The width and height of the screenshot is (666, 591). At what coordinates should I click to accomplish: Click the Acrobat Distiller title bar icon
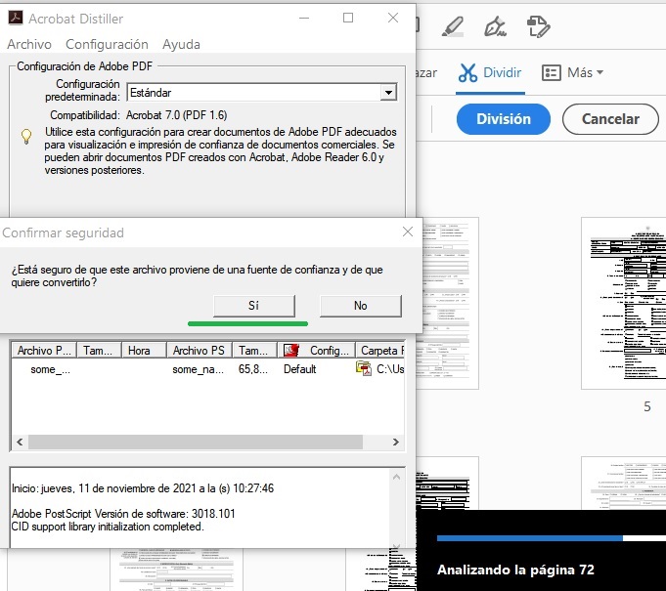[16, 18]
